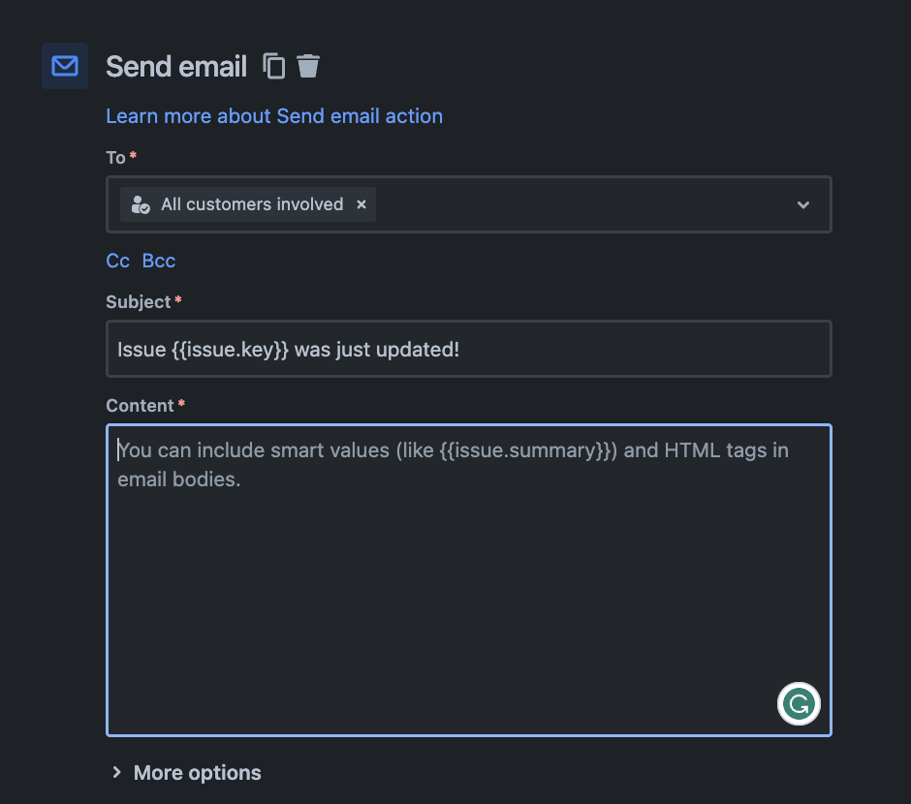Remove the All customers involved recipient

pos(361,204)
